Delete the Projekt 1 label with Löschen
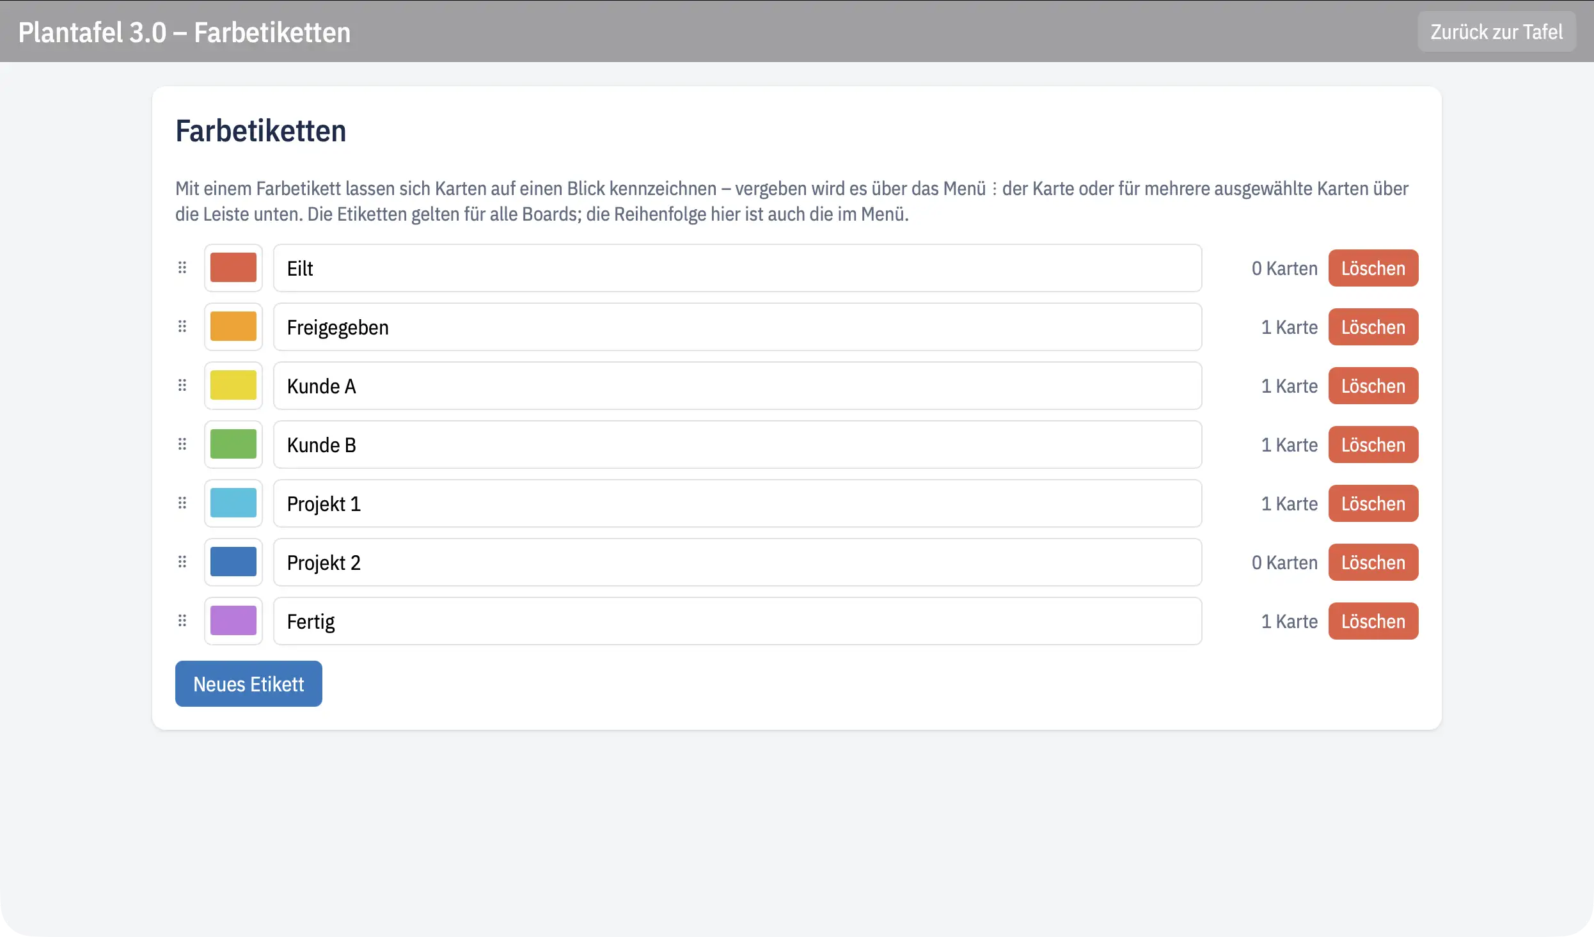The height and width of the screenshot is (937, 1594). pos(1373,503)
